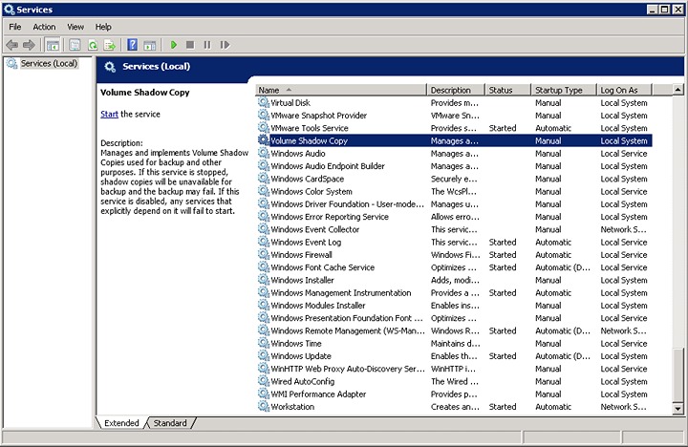Select Services (Local) in the console tree
This screenshot has height=447, width=688.
[x=49, y=64]
